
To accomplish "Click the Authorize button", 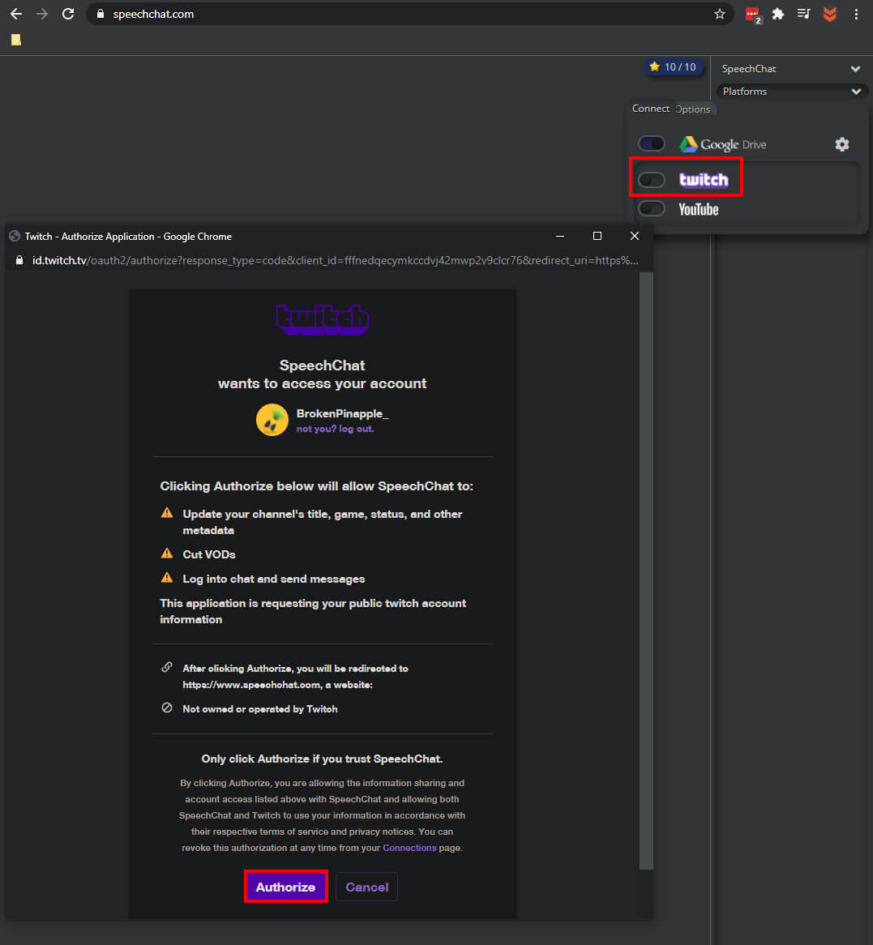I will [x=286, y=887].
